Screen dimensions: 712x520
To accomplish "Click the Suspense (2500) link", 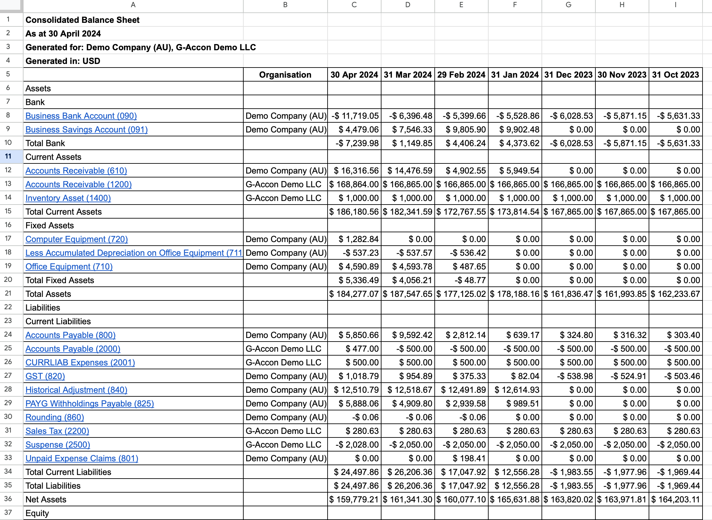I will (x=58, y=445).
